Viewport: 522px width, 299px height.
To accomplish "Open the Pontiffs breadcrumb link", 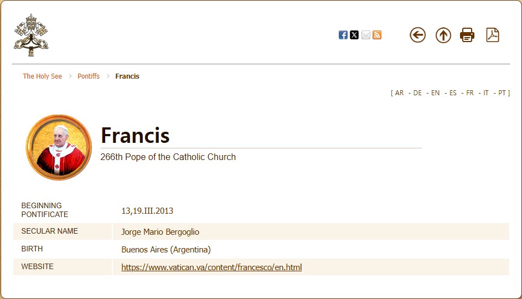I will pos(89,76).
